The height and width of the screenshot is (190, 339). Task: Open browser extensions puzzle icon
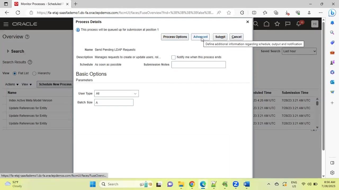coord(242,12)
